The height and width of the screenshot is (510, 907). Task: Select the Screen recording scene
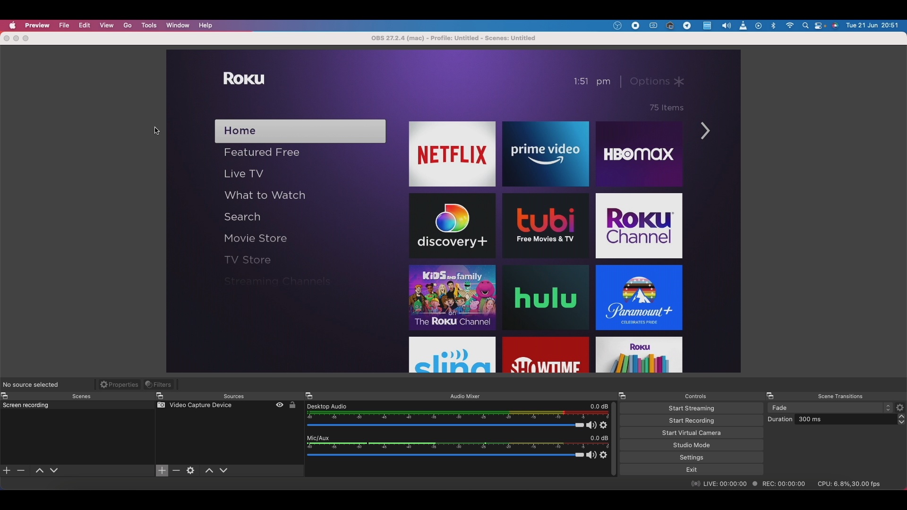coord(77,406)
